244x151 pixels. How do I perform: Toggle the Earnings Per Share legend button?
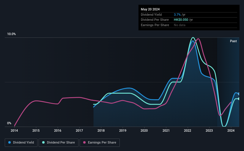(100, 143)
